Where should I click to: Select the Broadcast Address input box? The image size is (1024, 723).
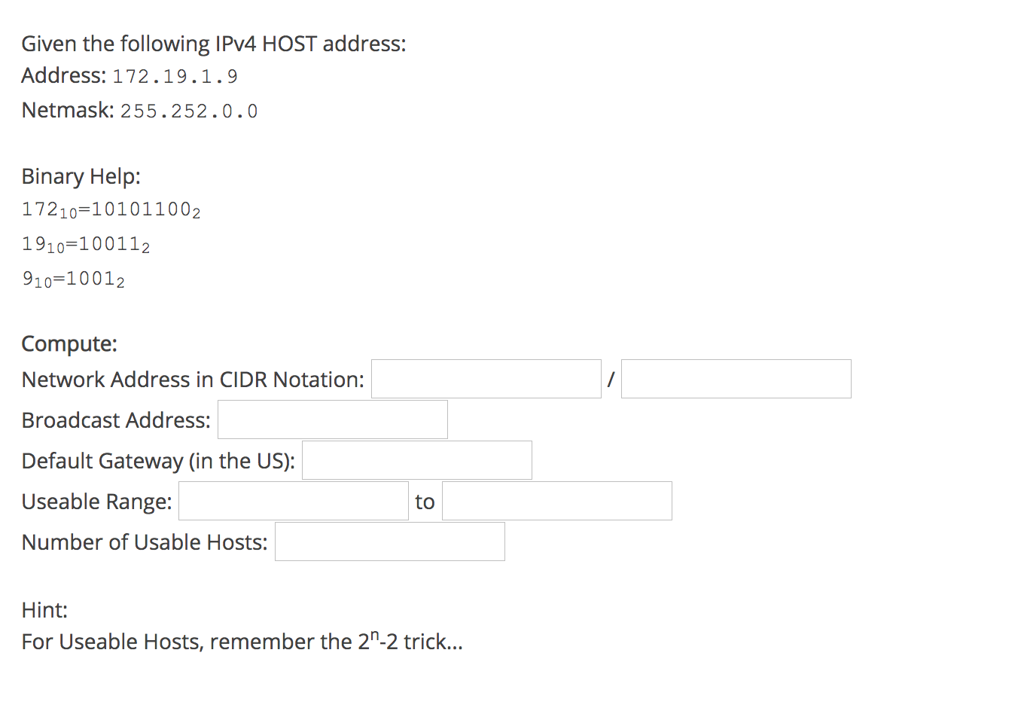[x=333, y=419]
